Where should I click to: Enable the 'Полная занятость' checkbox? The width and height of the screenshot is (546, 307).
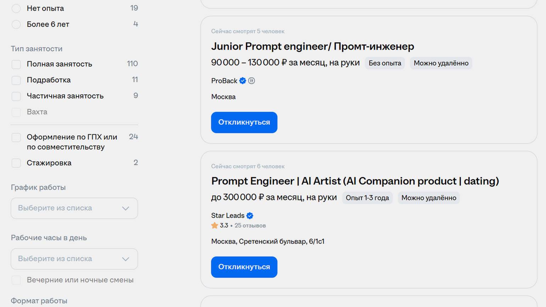(16, 64)
